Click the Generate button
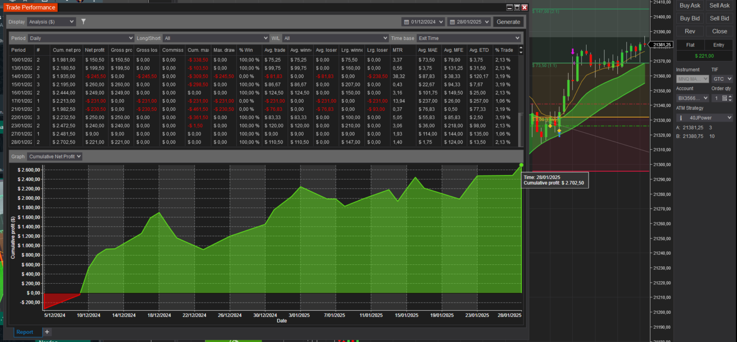This screenshot has height=342, width=737. tap(508, 22)
